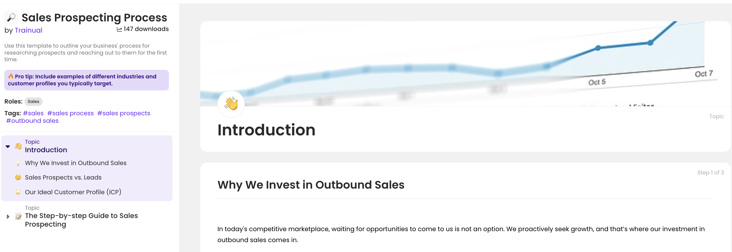732x252 pixels.
Task: Click the lightbulb icon beside Why We Invest
Action: (x=18, y=163)
